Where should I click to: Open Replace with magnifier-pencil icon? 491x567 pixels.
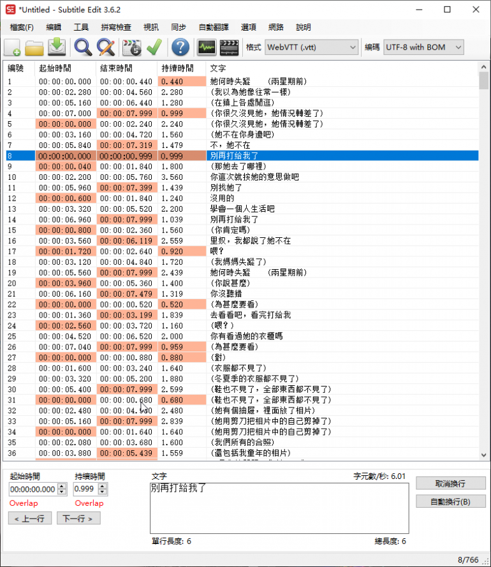point(106,47)
